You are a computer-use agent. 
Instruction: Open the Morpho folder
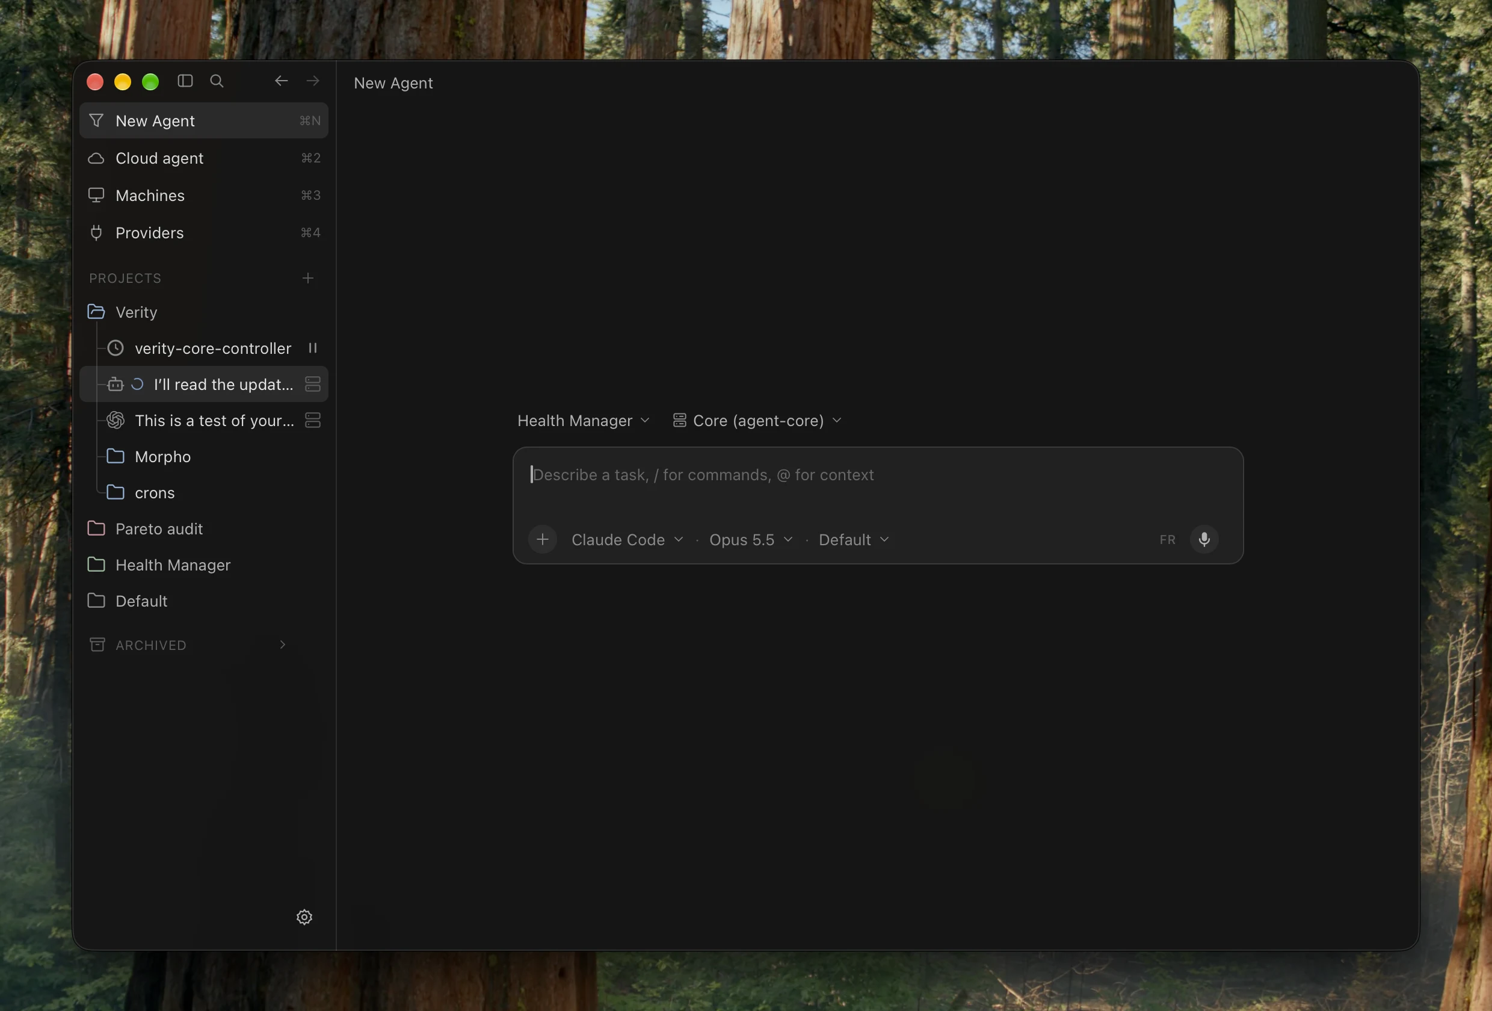203,457
